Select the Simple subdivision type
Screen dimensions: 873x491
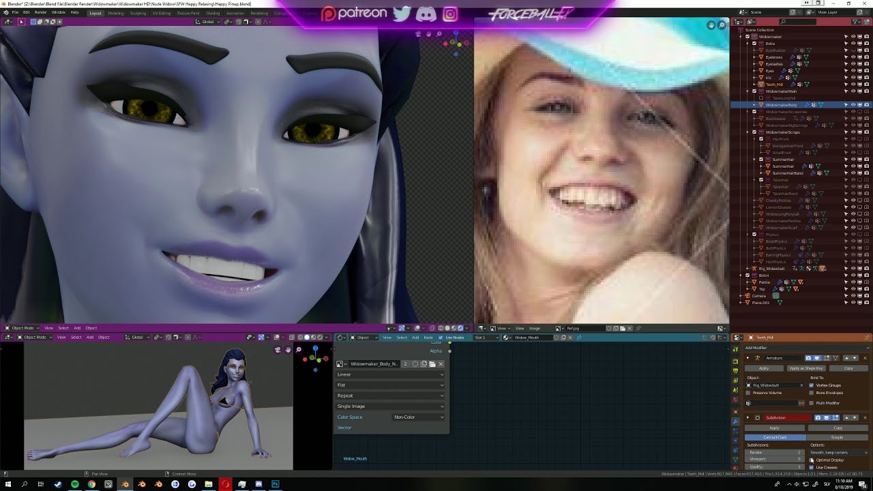pos(837,437)
